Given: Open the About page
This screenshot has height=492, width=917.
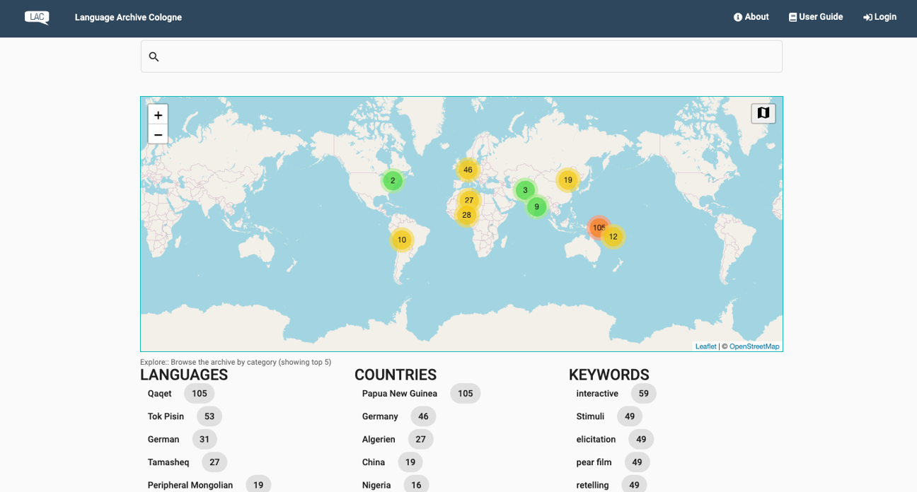Looking at the screenshot, I should coord(751,17).
